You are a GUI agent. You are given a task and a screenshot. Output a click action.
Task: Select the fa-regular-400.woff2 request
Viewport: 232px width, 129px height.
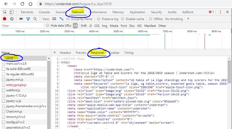tap(24, 74)
